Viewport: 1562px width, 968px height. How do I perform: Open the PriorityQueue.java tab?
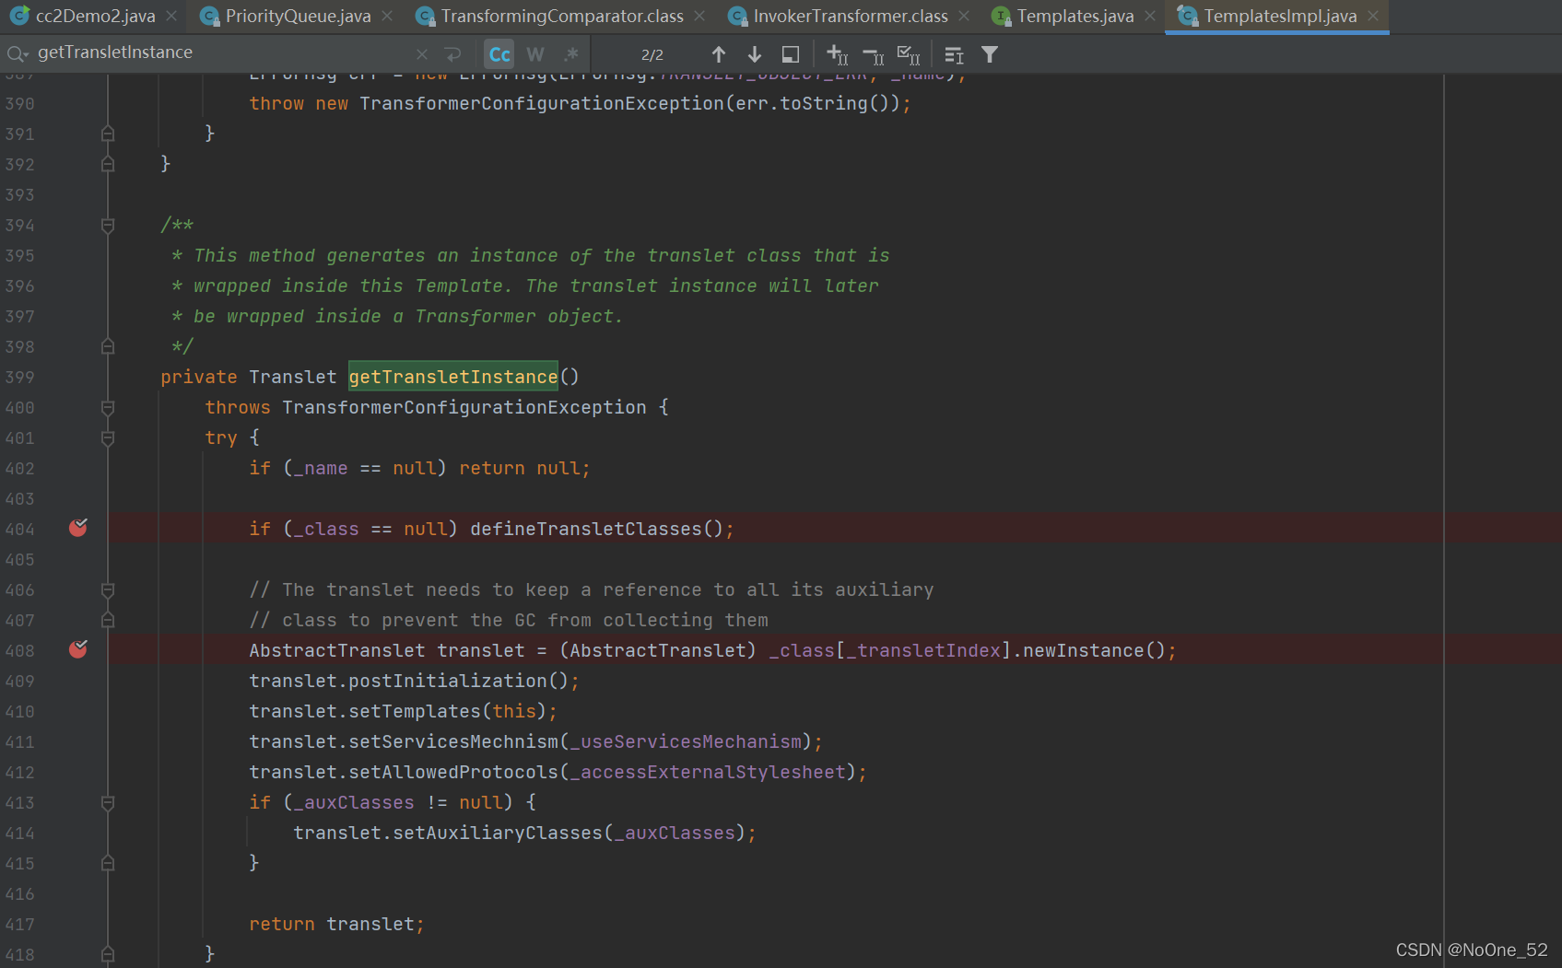click(298, 16)
